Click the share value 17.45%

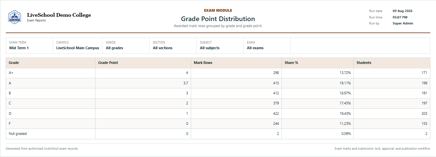pyautogui.click(x=345, y=103)
